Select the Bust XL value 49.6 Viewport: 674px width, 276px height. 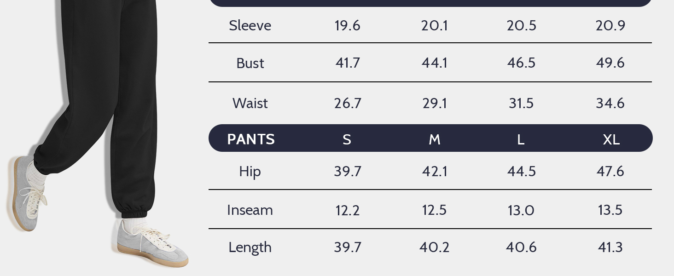click(610, 63)
